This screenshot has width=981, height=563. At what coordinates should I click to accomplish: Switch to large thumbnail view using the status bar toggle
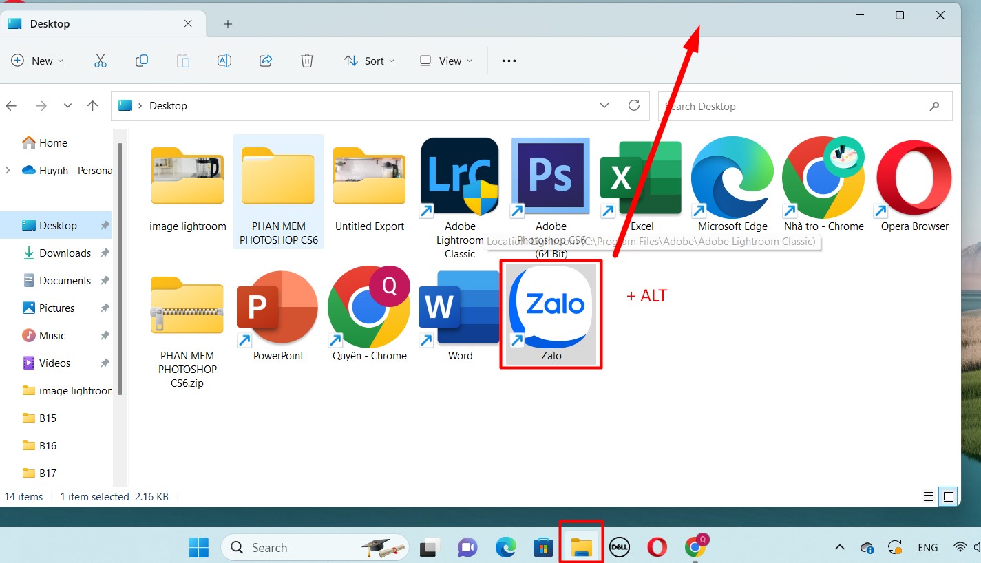[x=948, y=496]
